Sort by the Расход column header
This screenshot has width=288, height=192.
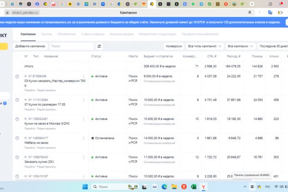tap(234, 57)
